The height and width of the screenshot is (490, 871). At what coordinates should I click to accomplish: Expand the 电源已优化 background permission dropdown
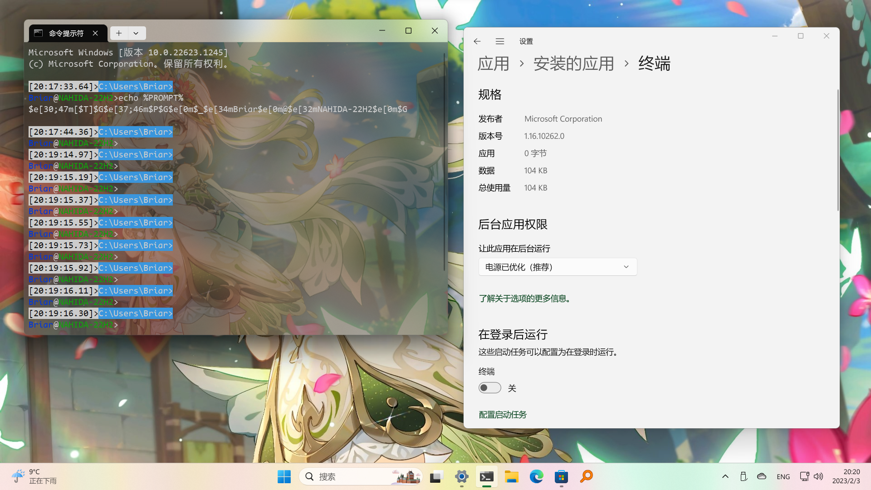point(558,267)
